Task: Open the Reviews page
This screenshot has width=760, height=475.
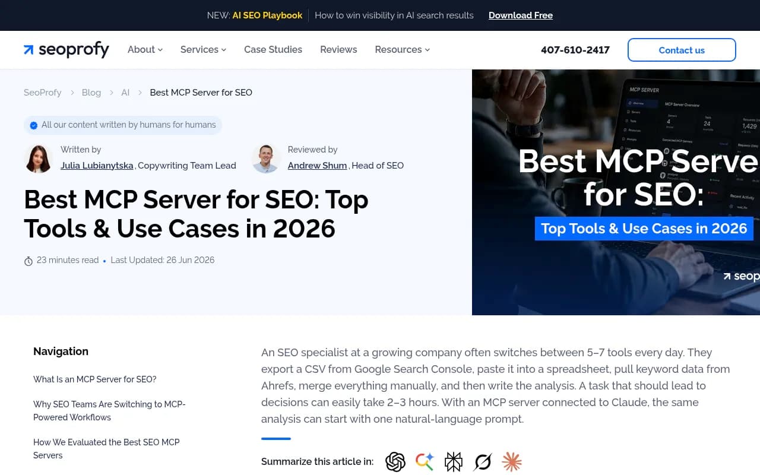Action: (338, 50)
